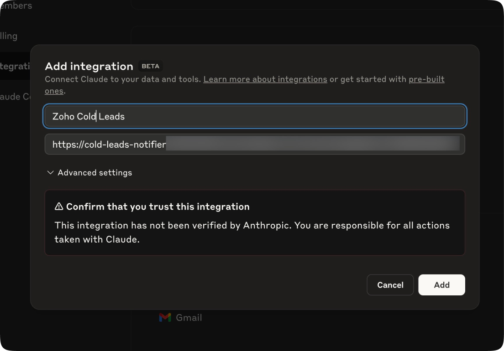Viewport: 504px width, 351px height.
Task: Click "Confirm that you trust this integration" text
Action: [x=158, y=206]
